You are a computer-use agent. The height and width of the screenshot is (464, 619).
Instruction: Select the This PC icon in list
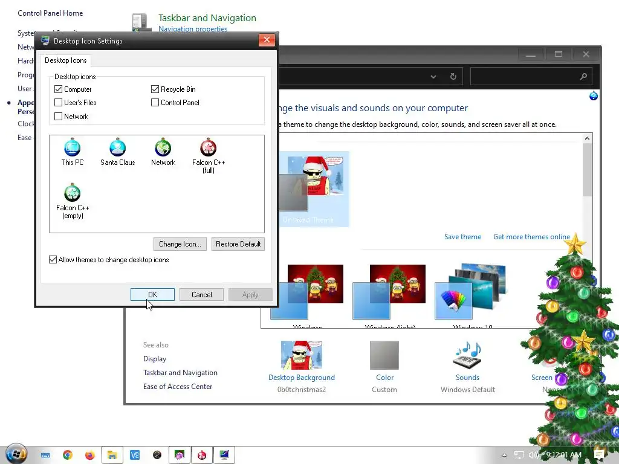coord(73,152)
